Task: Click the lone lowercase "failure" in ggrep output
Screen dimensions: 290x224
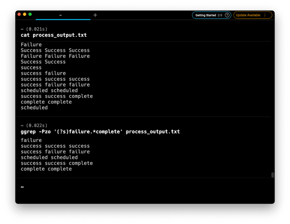Action: click(x=31, y=140)
